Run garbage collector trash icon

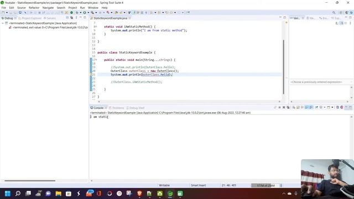[x=281, y=186]
